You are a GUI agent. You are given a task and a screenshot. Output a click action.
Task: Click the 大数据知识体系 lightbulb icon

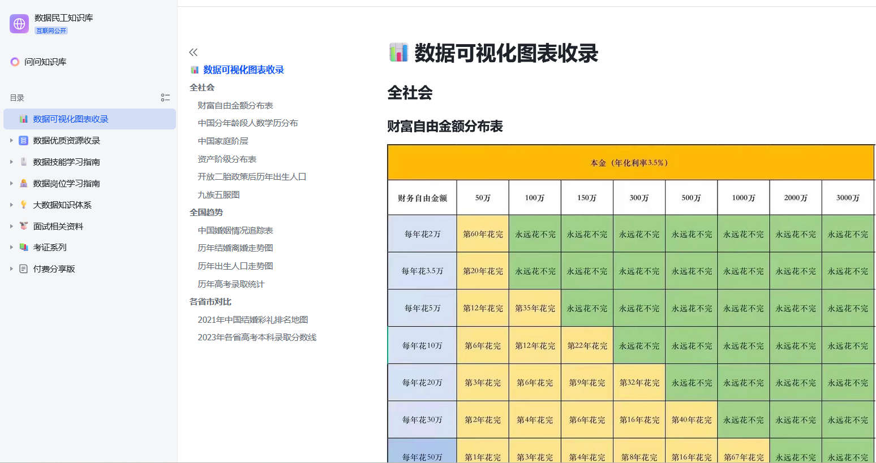tap(23, 205)
